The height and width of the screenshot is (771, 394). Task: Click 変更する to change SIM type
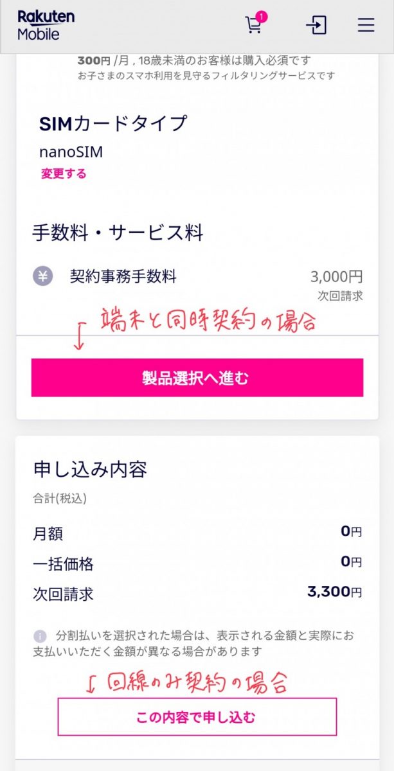pyautogui.click(x=64, y=173)
